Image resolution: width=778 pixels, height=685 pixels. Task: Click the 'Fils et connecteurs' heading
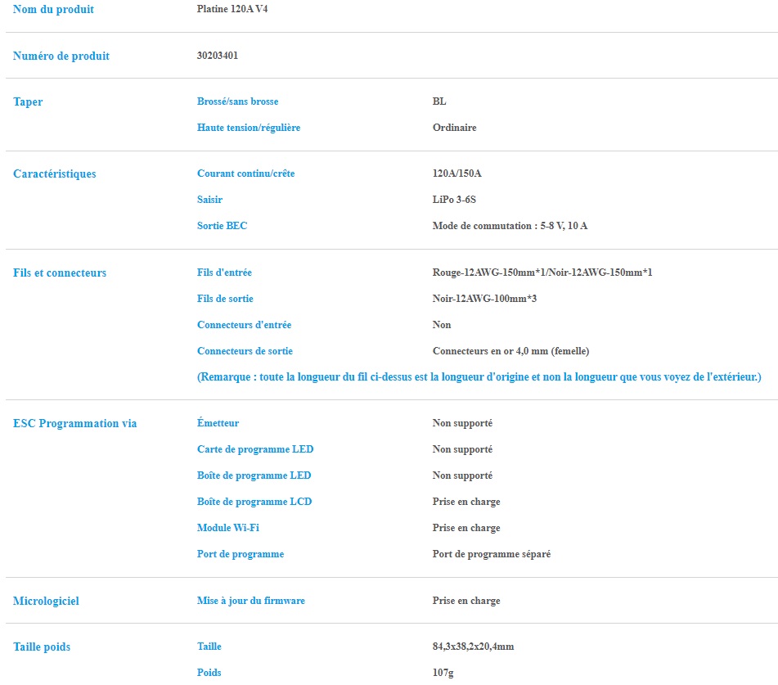pyautogui.click(x=60, y=273)
